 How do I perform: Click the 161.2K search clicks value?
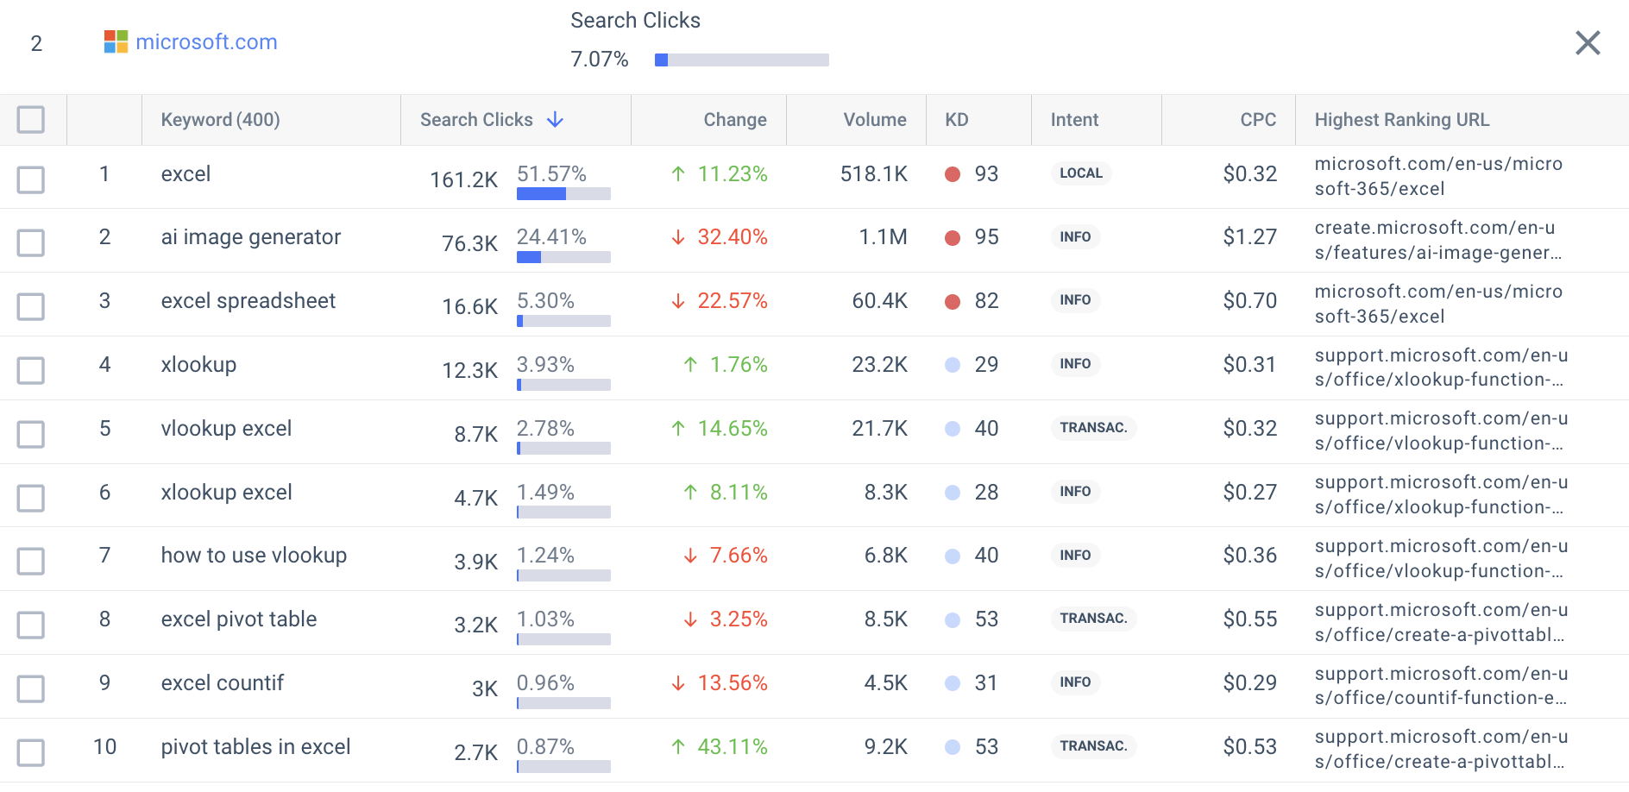coord(464,180)
